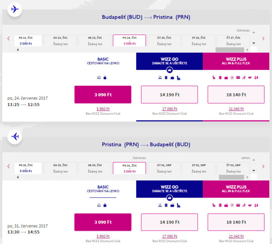Click the thumbs-up icon under outbound WIZZ GO
This screenshot has height=244, width=272.
tap(169, 70)
